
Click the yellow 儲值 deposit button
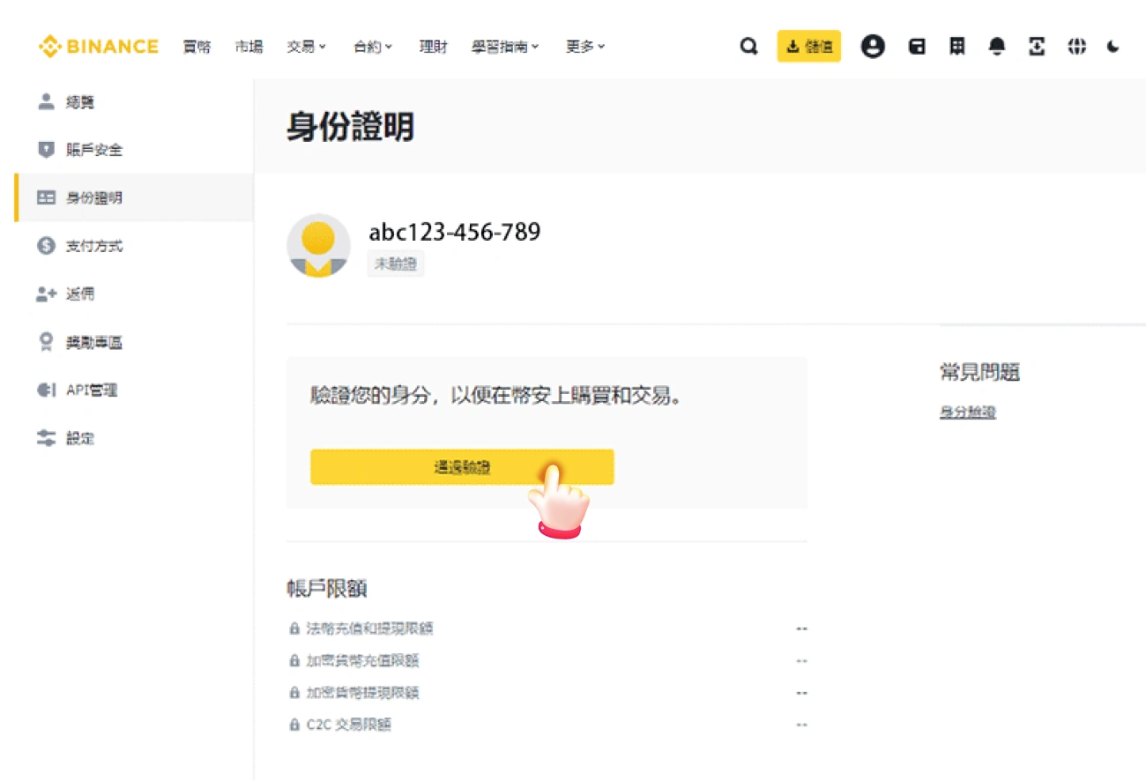808,47
